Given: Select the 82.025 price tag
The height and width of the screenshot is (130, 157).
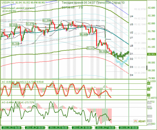Looking at the screenshot, I should (x=13, y=25).
